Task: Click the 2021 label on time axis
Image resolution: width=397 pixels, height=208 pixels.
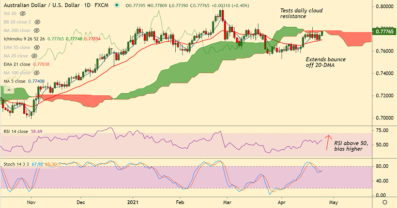Action: point(133,202)
